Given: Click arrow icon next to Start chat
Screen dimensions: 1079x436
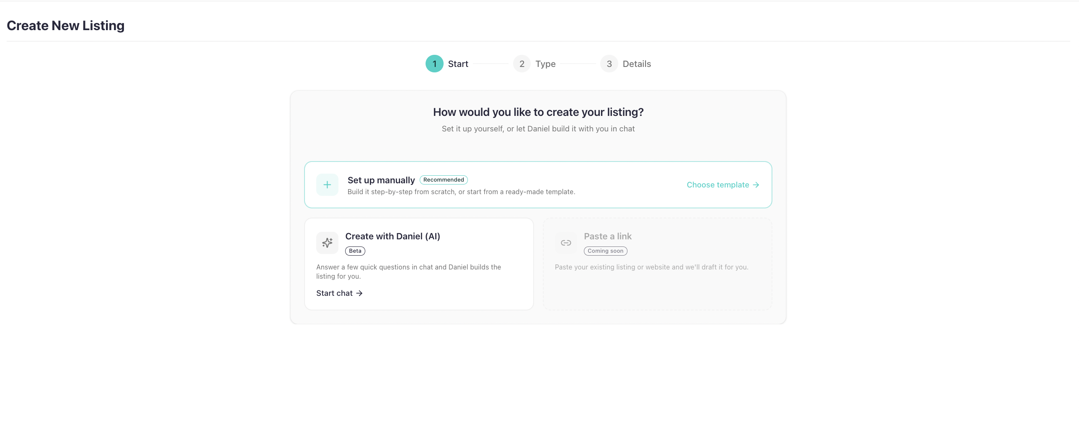Looking at the screenshot, I should pyautogui.click(x=359, y=293).
